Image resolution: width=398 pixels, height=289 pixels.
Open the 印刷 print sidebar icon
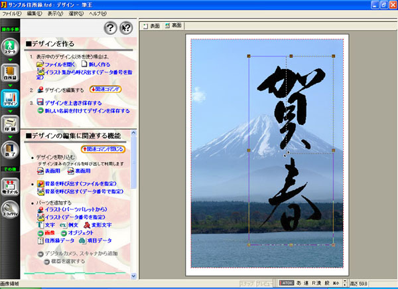click(11, 124)
